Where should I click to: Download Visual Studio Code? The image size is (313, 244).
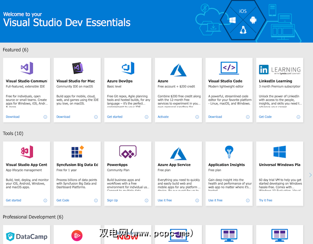coord(215,117)
